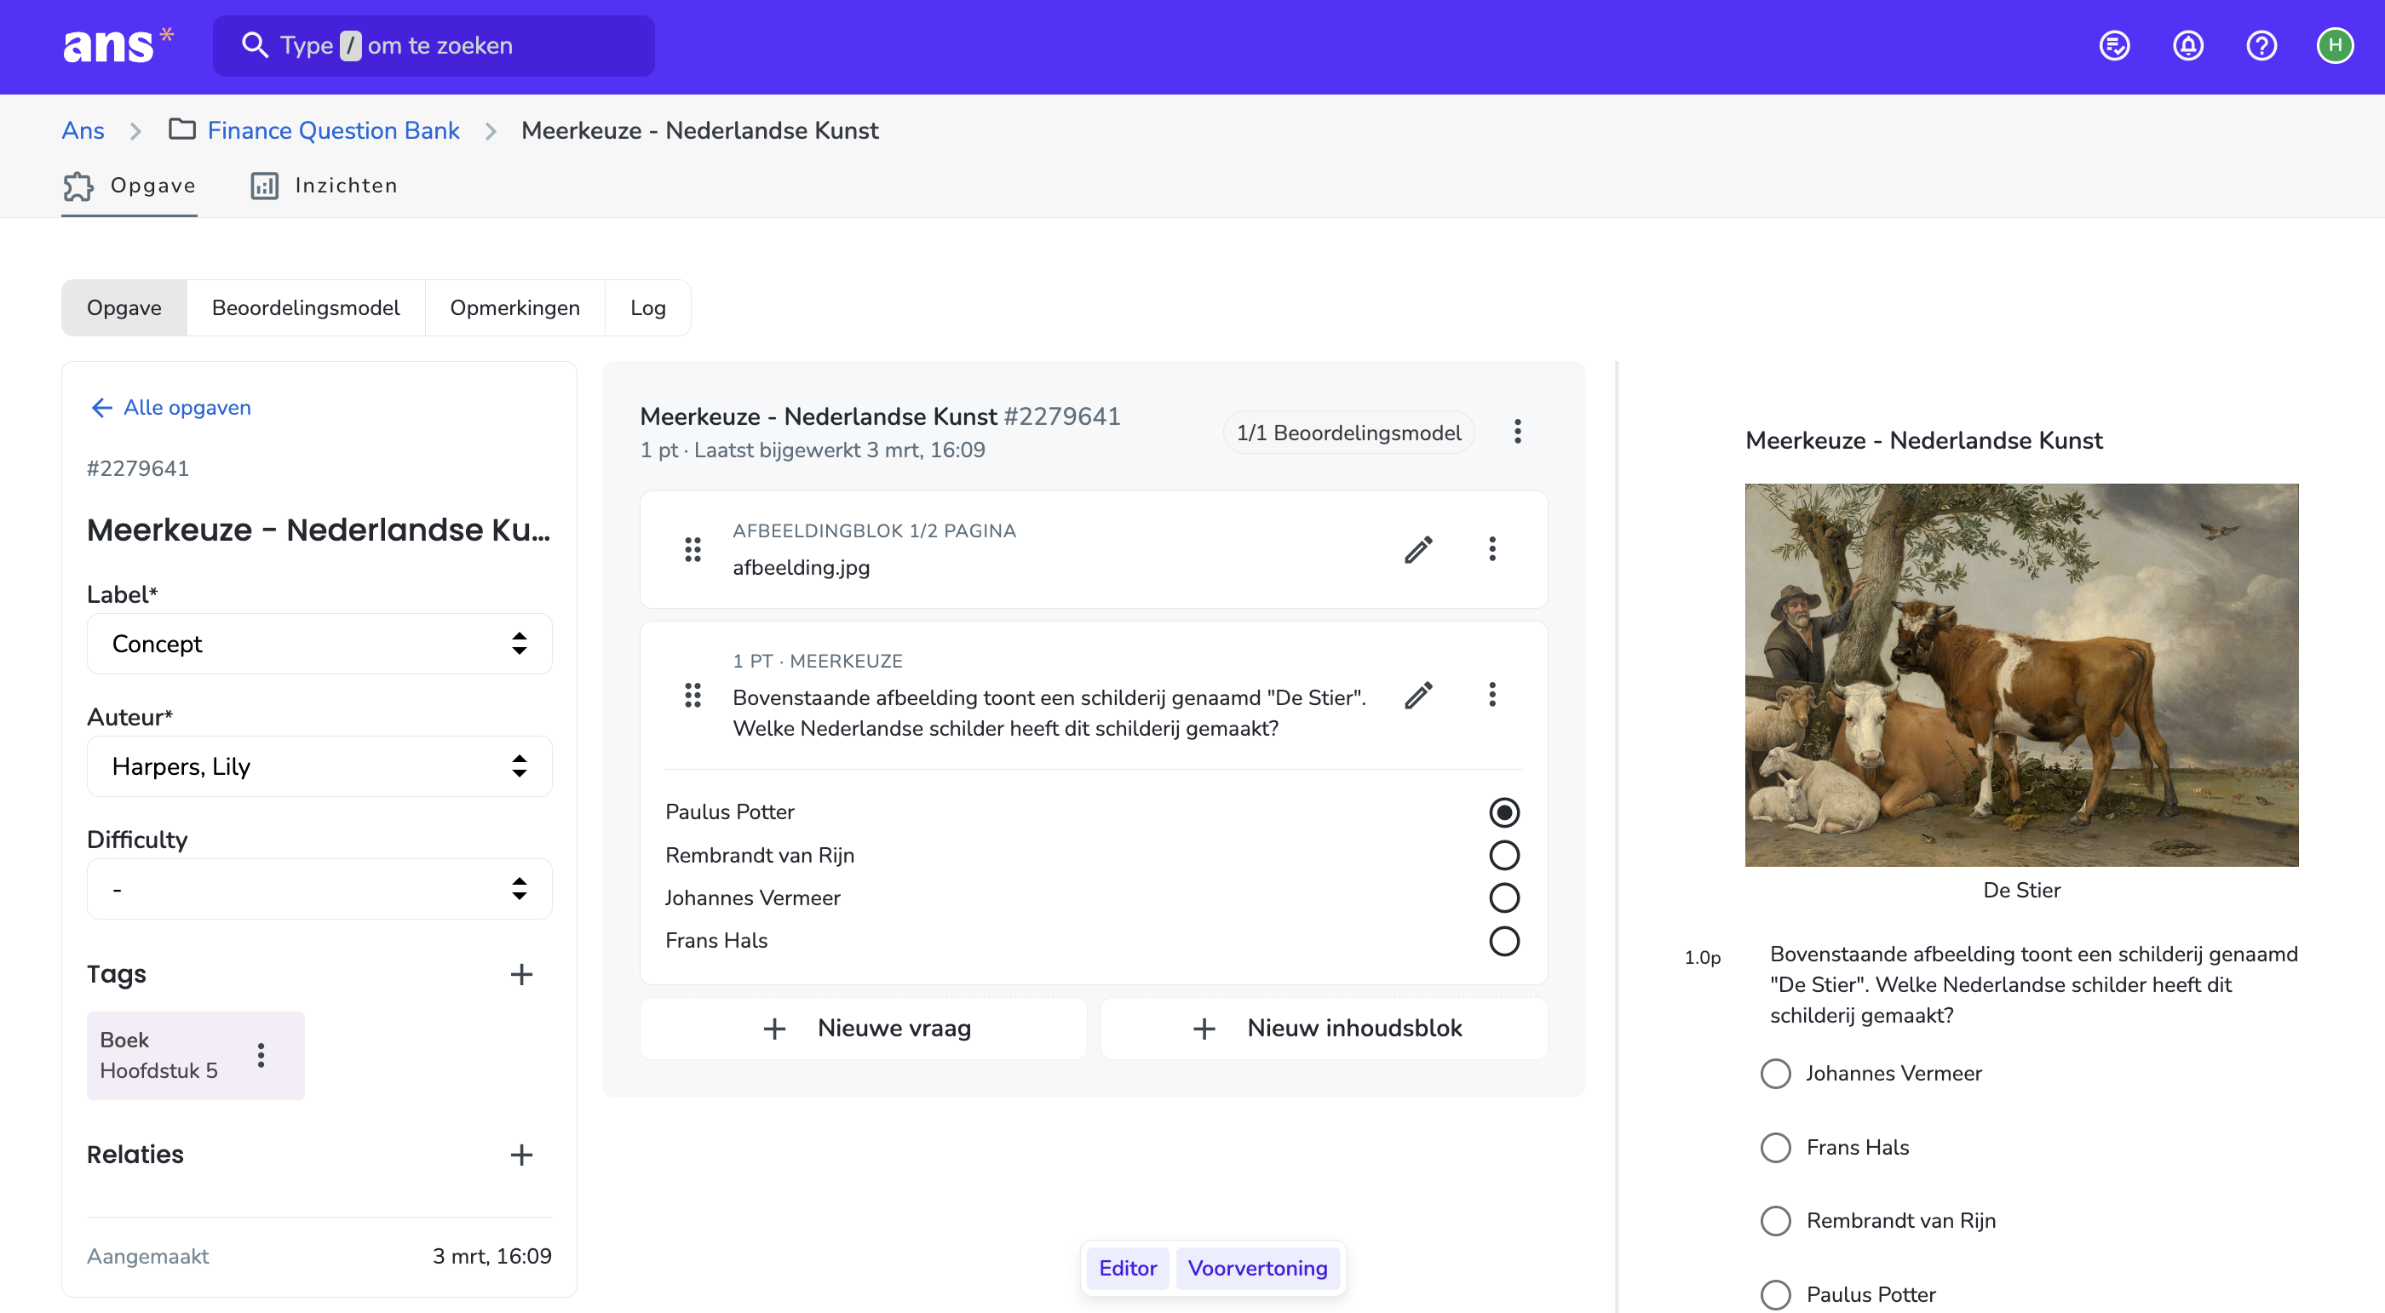Switch to the Inzichten tab
The width and height of the screenshot is (2385, 1313).
coord(324,186)
